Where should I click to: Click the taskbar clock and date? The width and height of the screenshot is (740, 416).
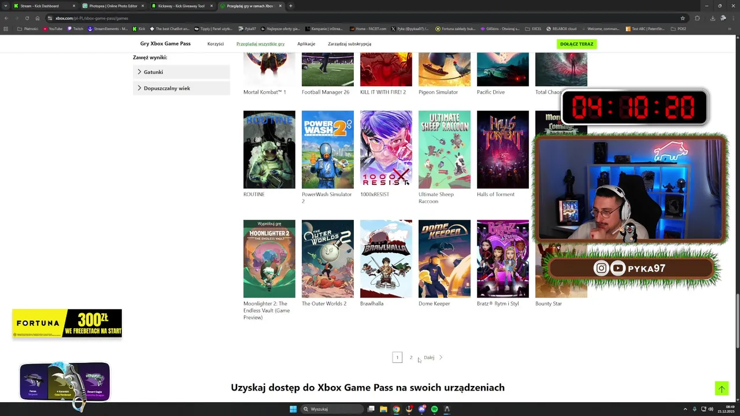coord(726,409)
